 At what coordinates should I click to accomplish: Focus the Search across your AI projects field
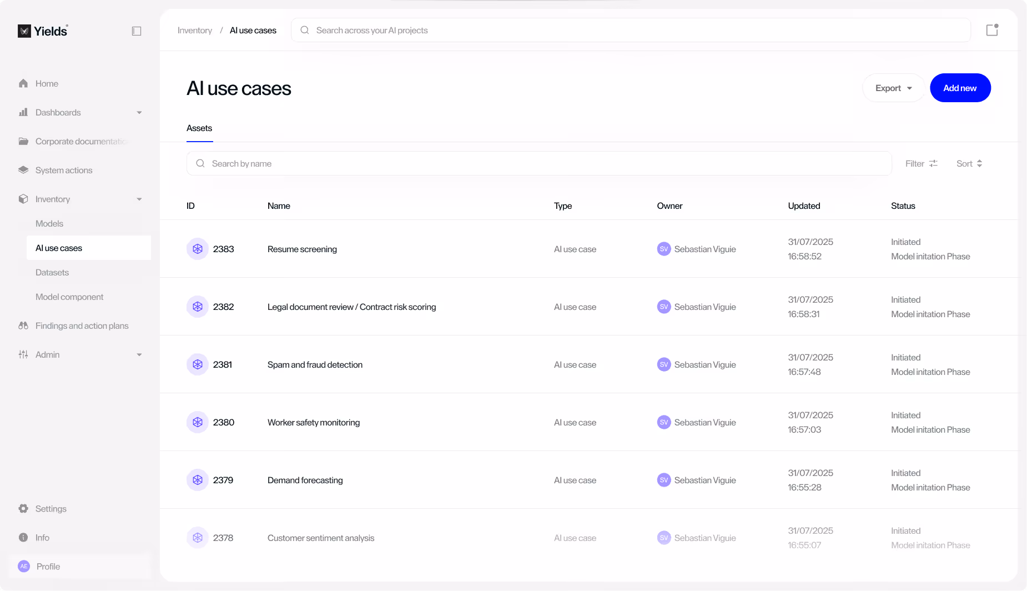click(x=631, y=30)
